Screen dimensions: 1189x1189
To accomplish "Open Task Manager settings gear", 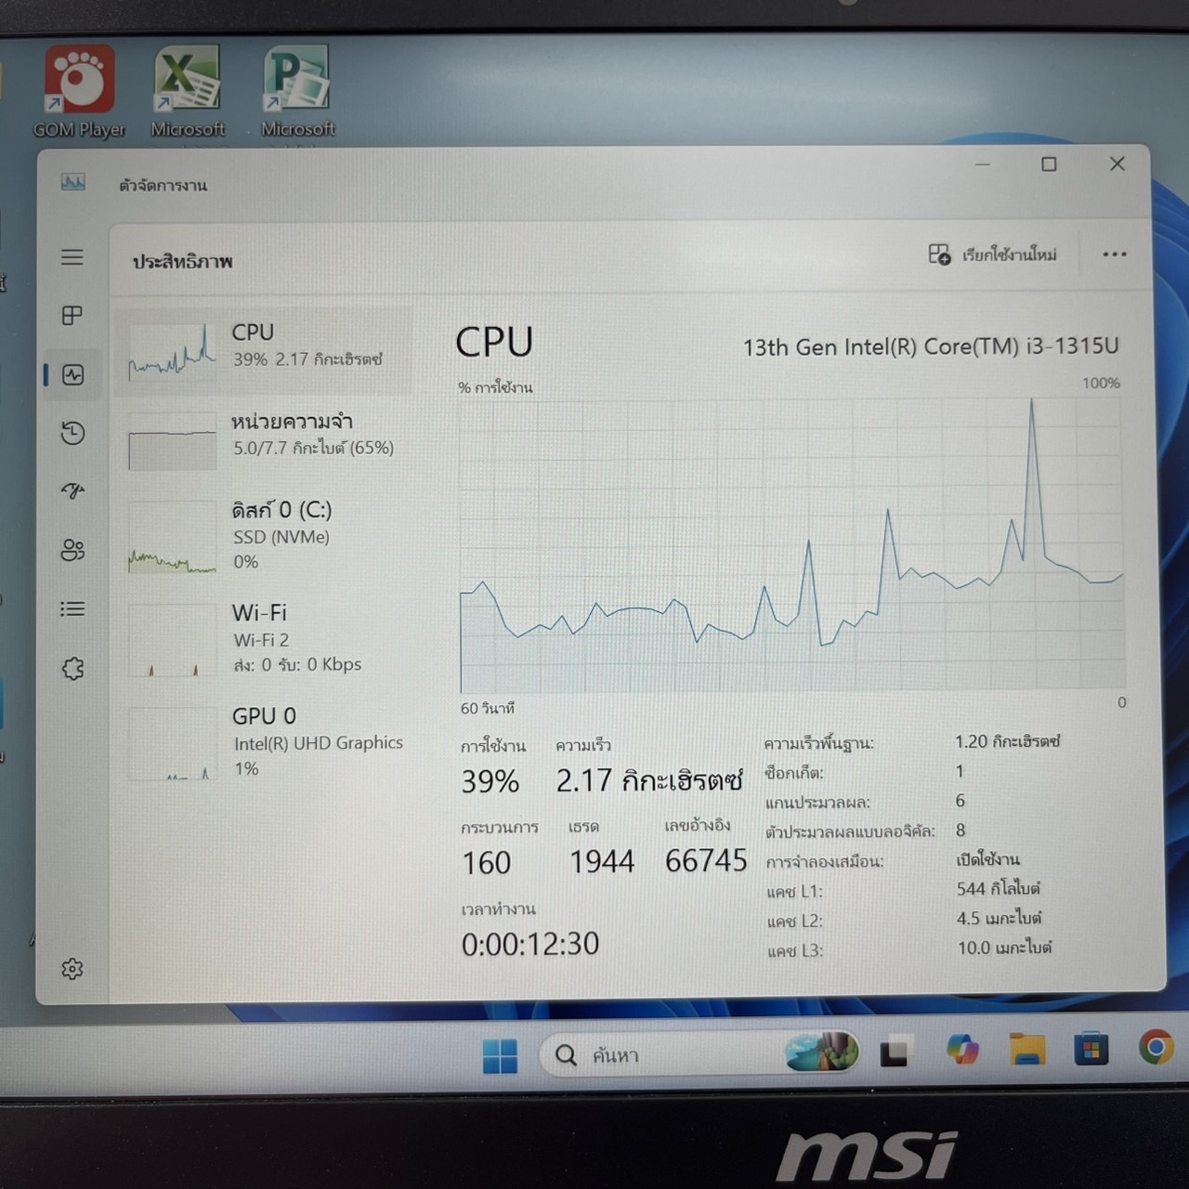I will click(x=72, y=969).
